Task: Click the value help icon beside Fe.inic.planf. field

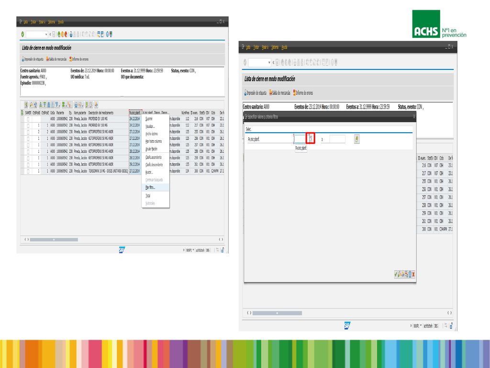Action: click(x=311, y=138)
